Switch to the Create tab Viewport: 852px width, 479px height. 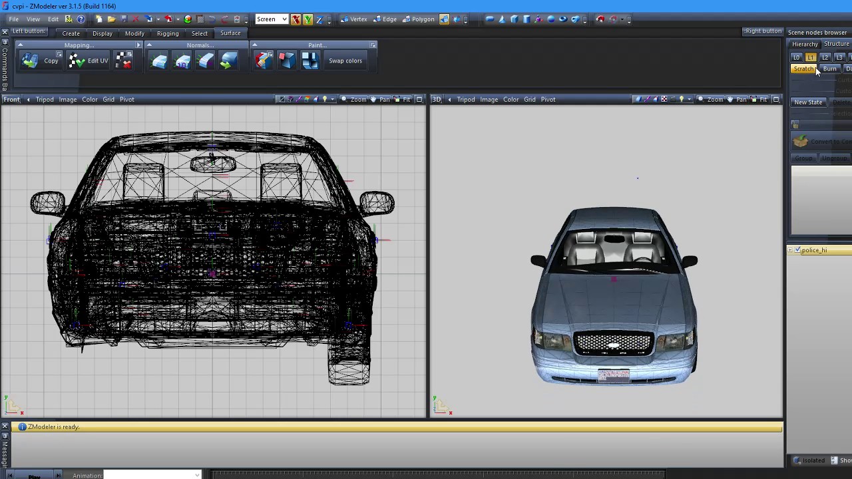click(71, 33)
